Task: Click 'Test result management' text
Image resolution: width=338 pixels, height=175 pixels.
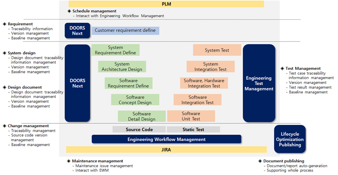Action: 310,87
